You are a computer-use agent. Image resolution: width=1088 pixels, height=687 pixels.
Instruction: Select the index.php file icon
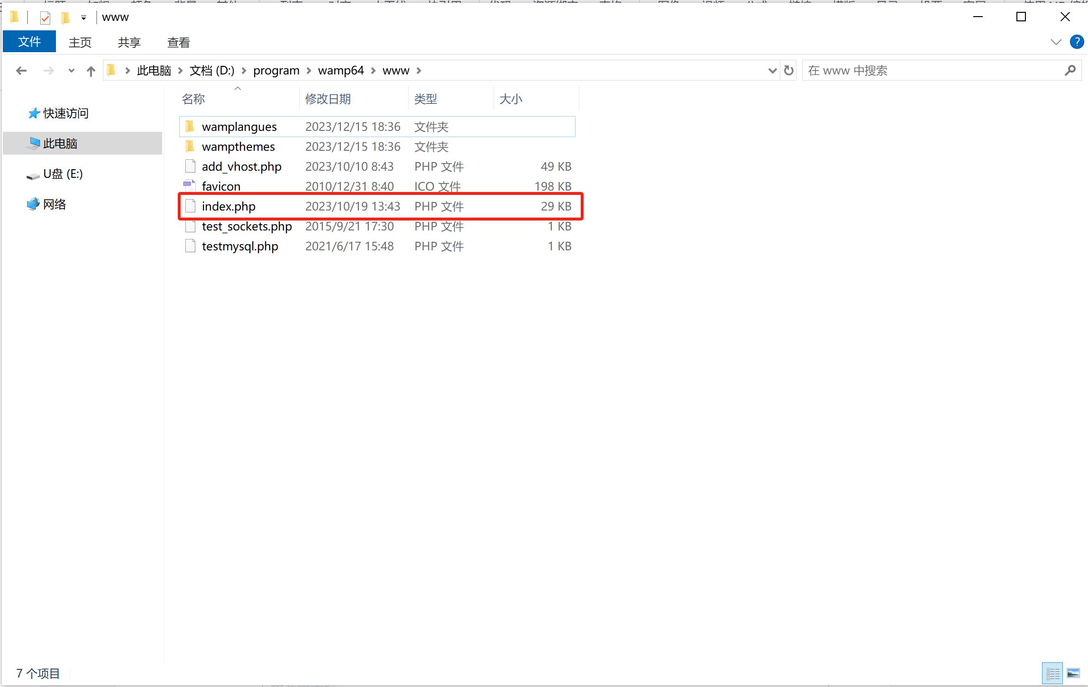[x=190, y=206]
